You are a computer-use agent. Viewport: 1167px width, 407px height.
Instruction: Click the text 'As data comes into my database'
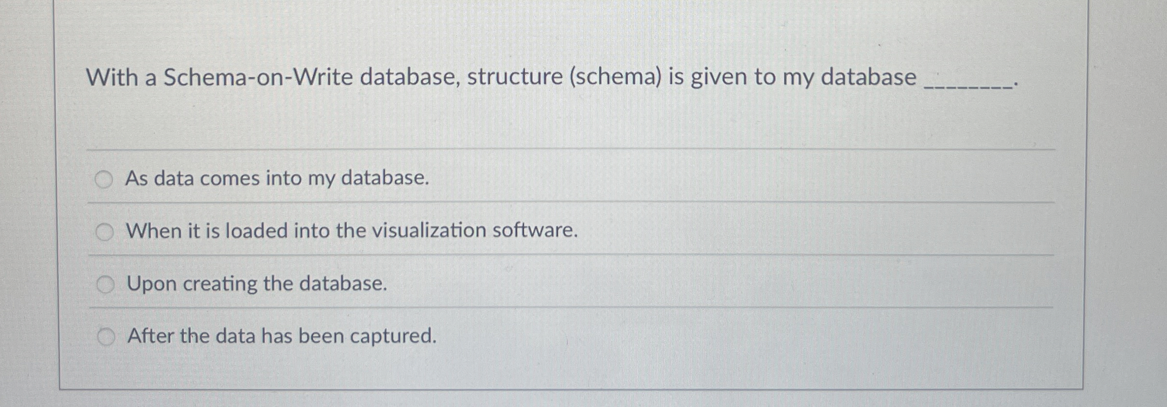click(x=277, y=179)
